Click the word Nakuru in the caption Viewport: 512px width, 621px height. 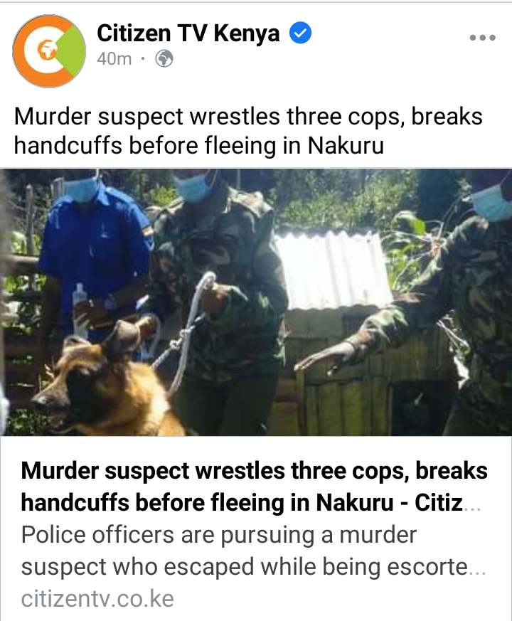click(346, 145)
